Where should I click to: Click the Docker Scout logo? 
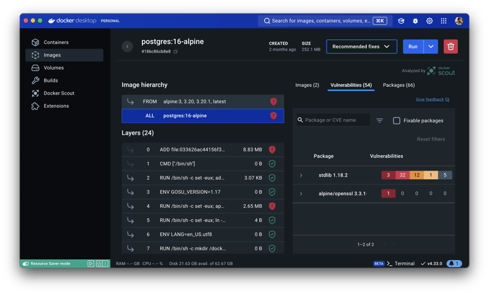(441, 71)
